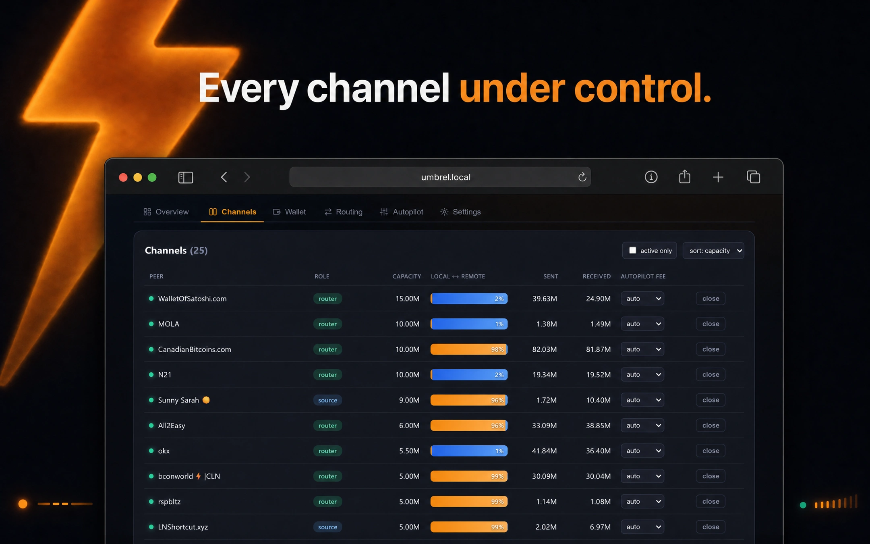Click the router badge for WalletOfSatoshi.com
The image size is (870, 544).
[327, 299]
